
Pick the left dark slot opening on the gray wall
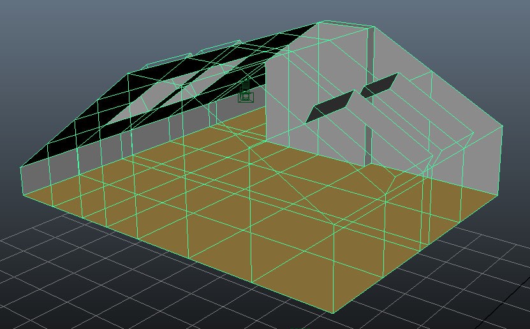(330, 106)
